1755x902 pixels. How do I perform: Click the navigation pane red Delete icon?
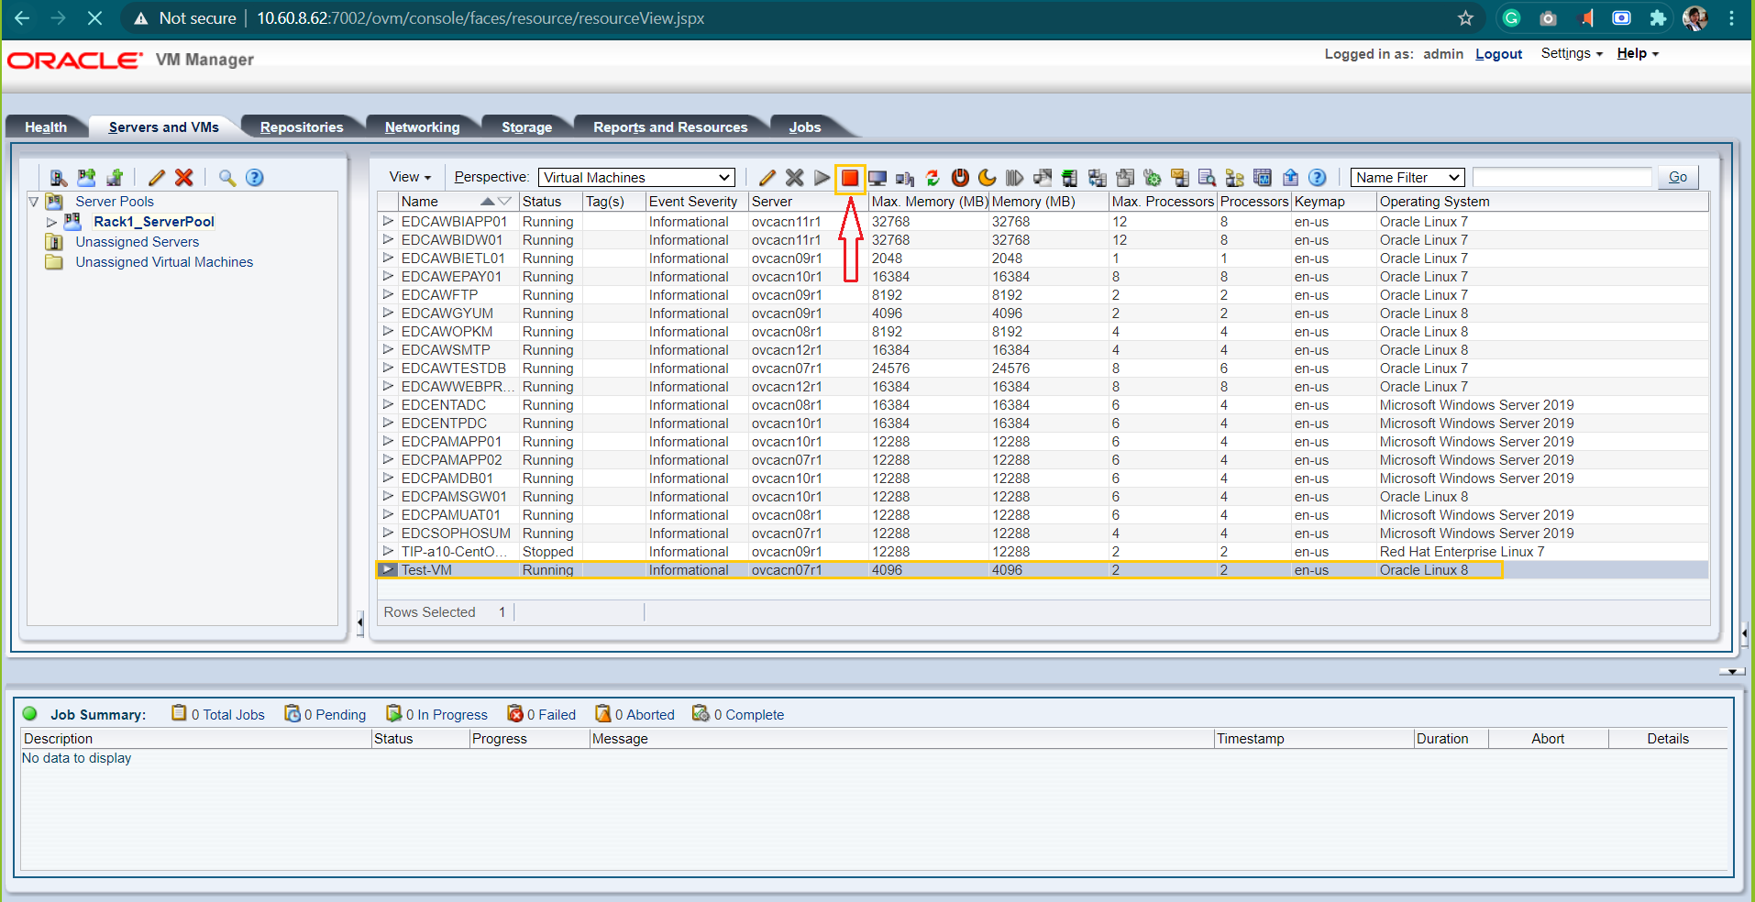184,178
